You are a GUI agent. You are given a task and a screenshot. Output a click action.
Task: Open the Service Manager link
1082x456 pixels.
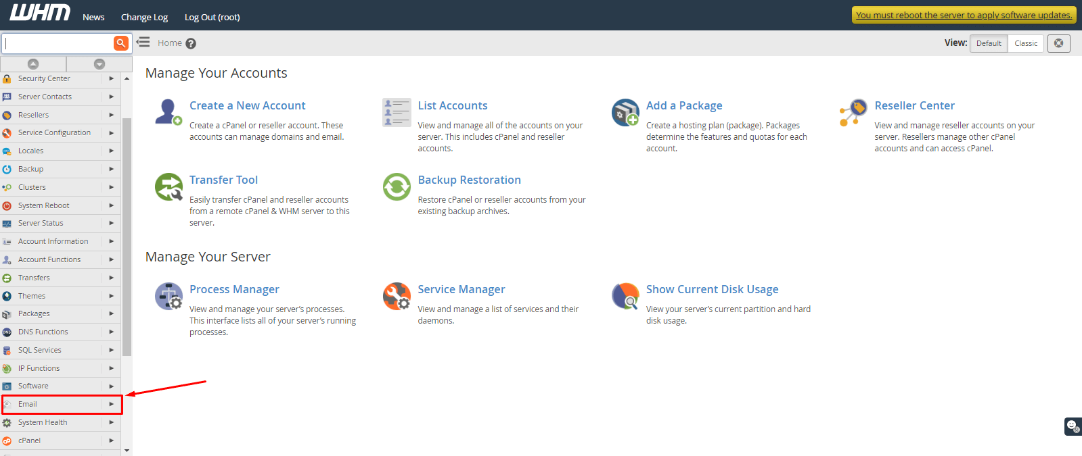coord(461,289)
